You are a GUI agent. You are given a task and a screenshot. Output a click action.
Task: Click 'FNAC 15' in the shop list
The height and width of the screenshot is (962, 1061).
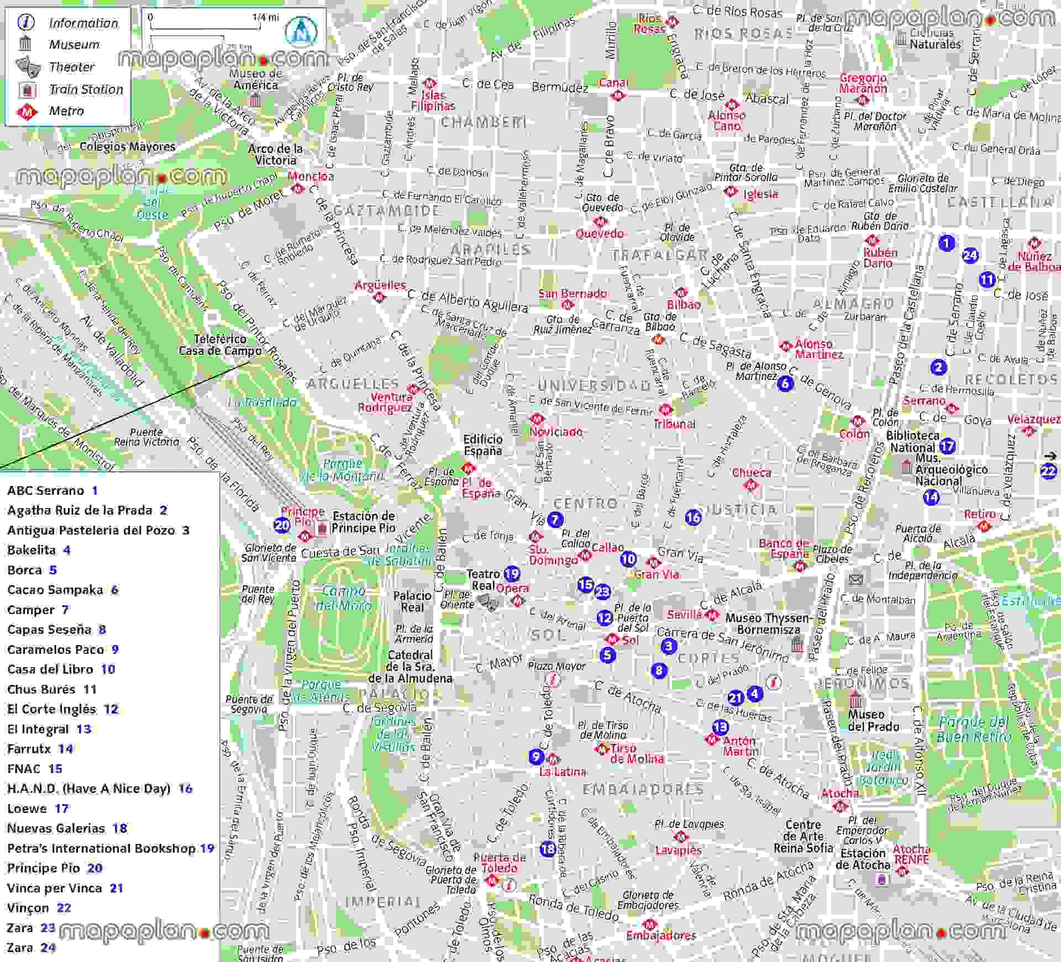pyautogui.click(x=35, y=769)
